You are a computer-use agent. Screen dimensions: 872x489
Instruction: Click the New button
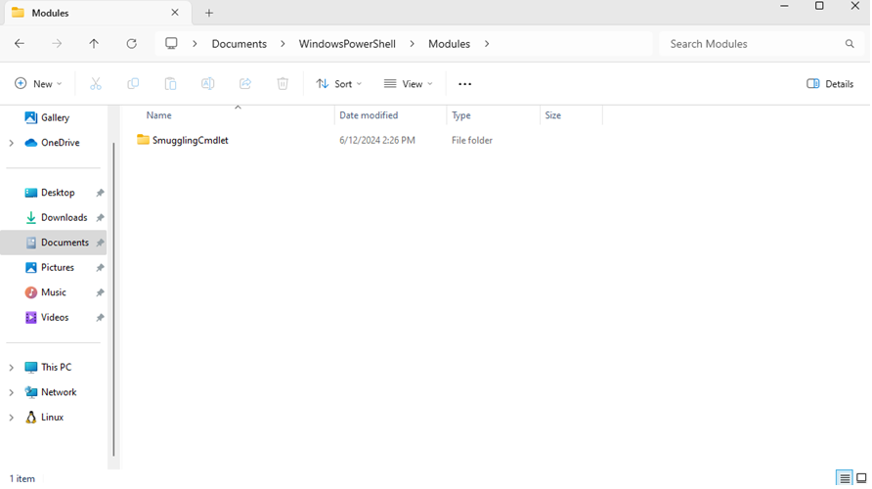pyautogui.click(x=38, y=84)
